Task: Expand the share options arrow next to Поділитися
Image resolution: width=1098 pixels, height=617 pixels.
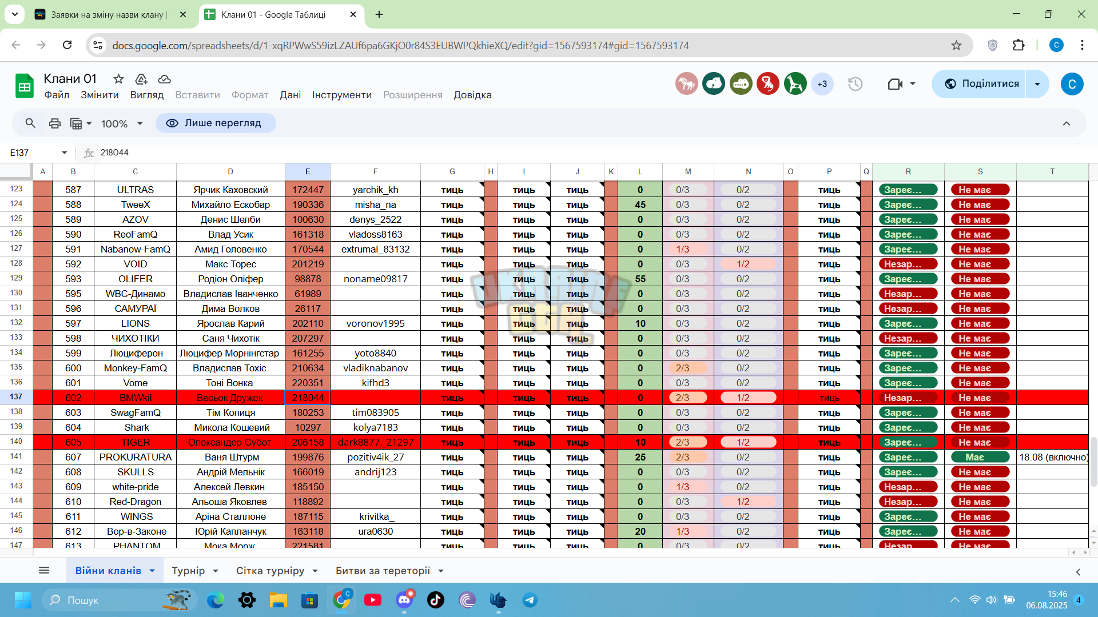Action: point(1037,84)
